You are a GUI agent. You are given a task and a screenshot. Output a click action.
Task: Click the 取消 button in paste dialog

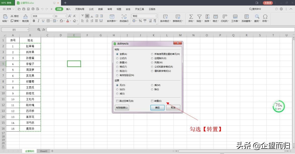pyautogui.click(x=173, y=108)
